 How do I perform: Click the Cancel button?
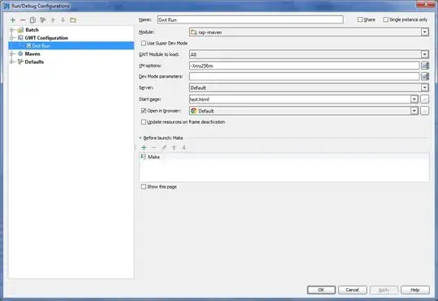[x=352, y=290]
